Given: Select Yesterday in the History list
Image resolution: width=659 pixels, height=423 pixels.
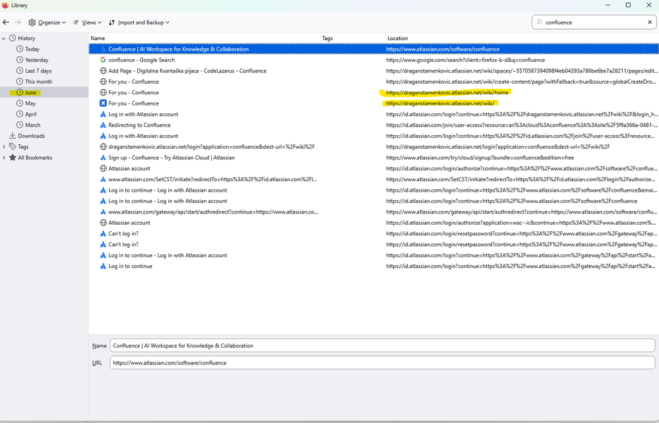Looking at the screenshot, I should [36, 60].
